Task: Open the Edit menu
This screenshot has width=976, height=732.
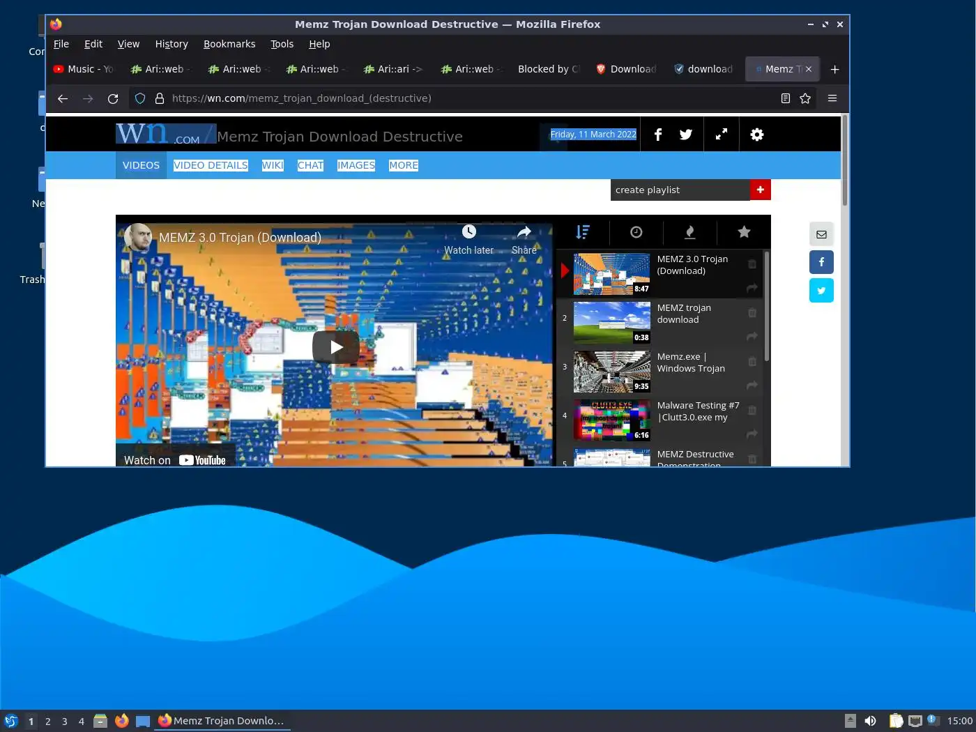Action: point(93,44)
